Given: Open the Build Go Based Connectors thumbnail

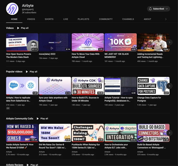Looking at the screenshot, I should [153, 133].
